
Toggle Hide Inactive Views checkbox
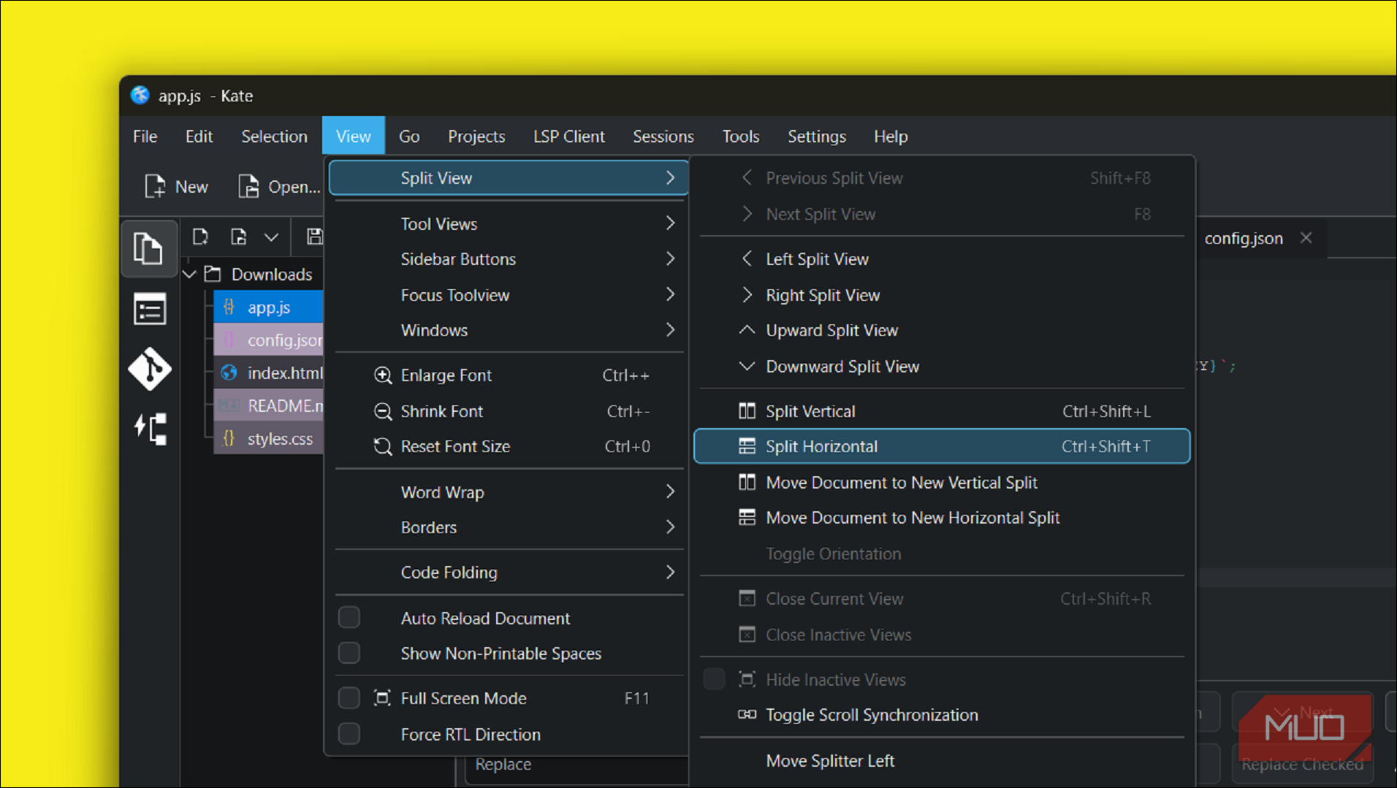click(x=714, y=679)
